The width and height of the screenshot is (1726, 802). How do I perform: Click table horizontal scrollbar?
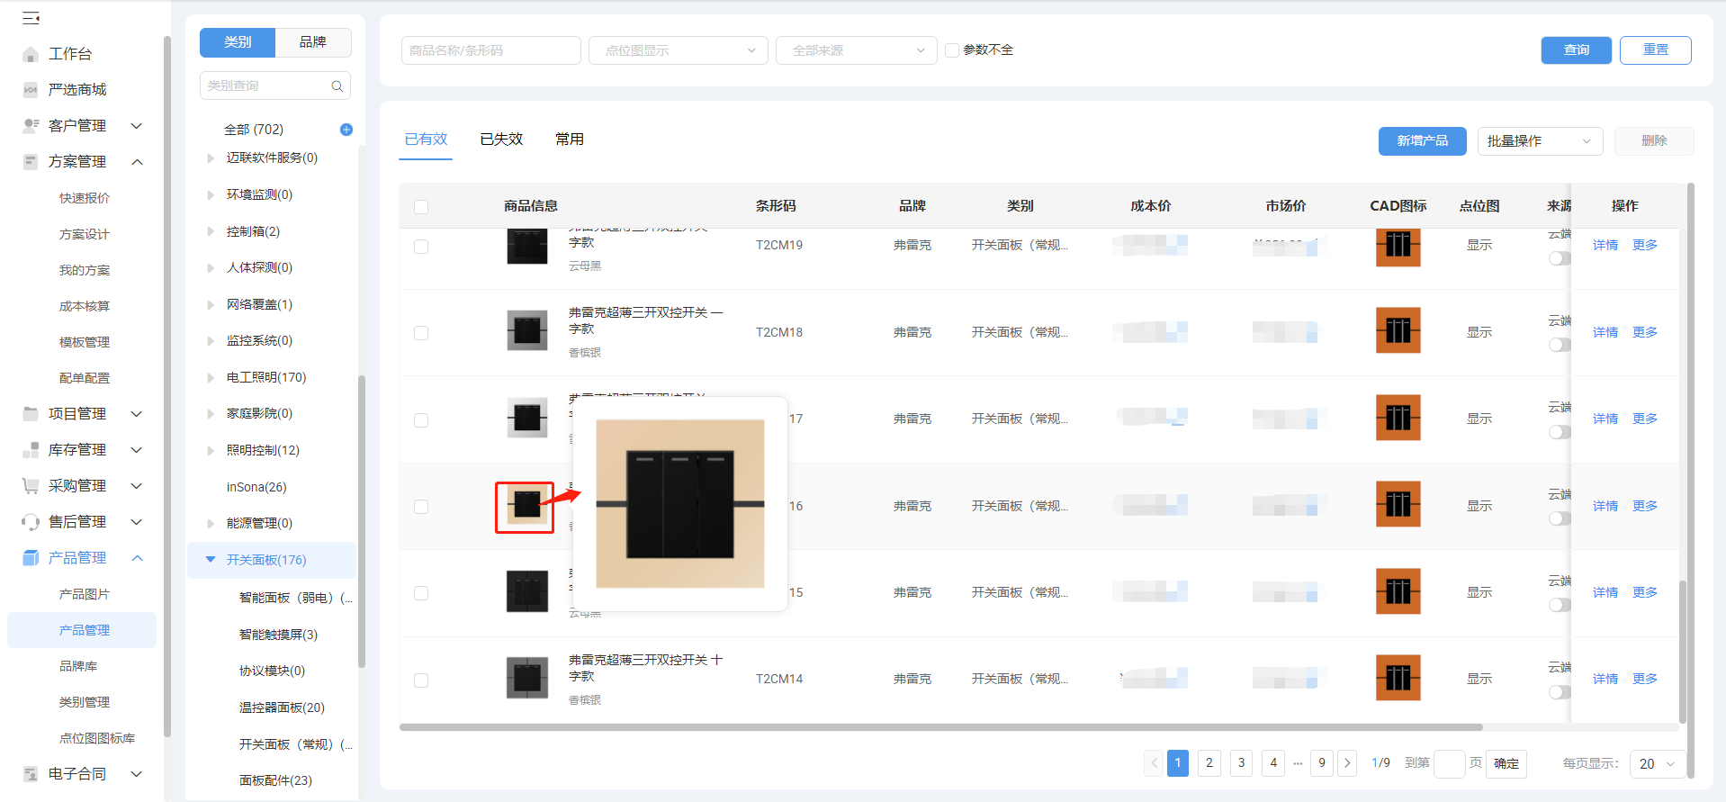940,727
